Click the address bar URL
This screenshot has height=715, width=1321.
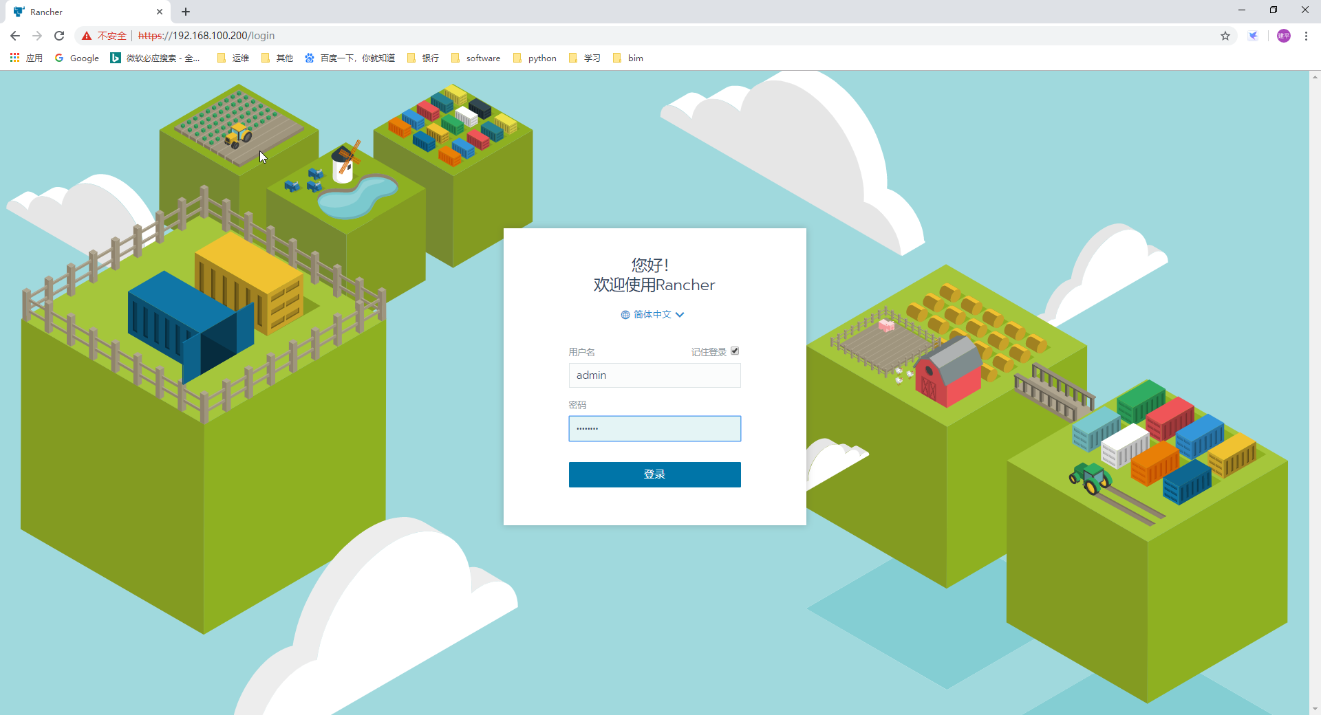pyautogui.click(x=206, y=36)
